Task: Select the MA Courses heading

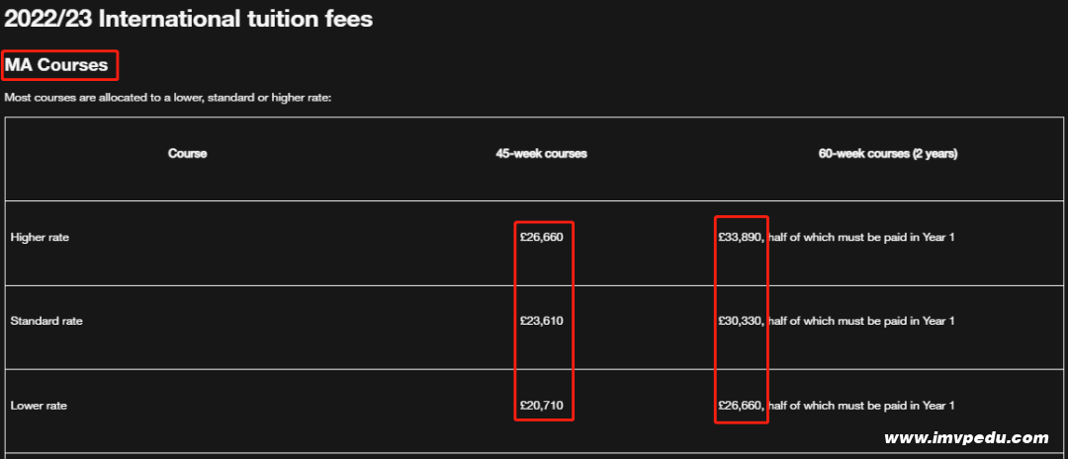Action: coord(56,65)
